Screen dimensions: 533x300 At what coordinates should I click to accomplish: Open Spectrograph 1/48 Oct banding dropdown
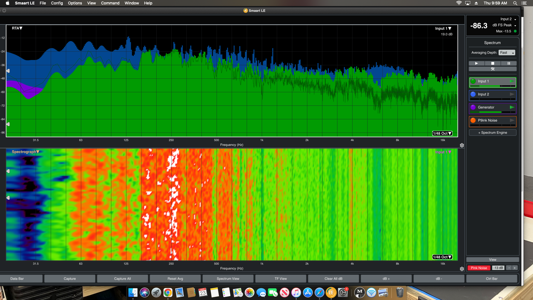pos(442,257)
